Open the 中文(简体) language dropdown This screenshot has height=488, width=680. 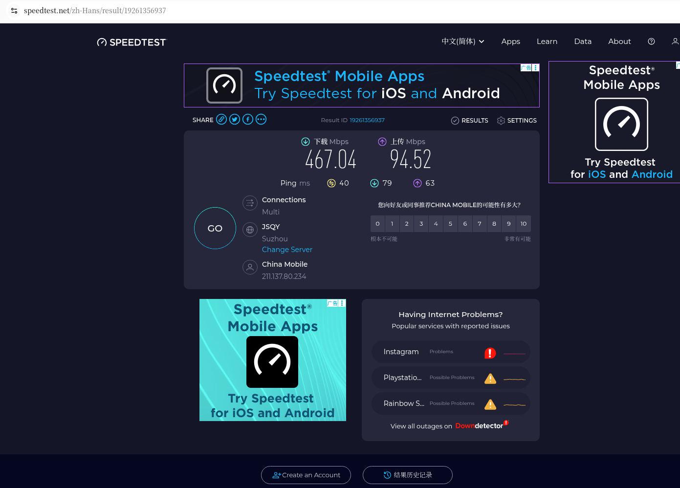coord(463,42)
